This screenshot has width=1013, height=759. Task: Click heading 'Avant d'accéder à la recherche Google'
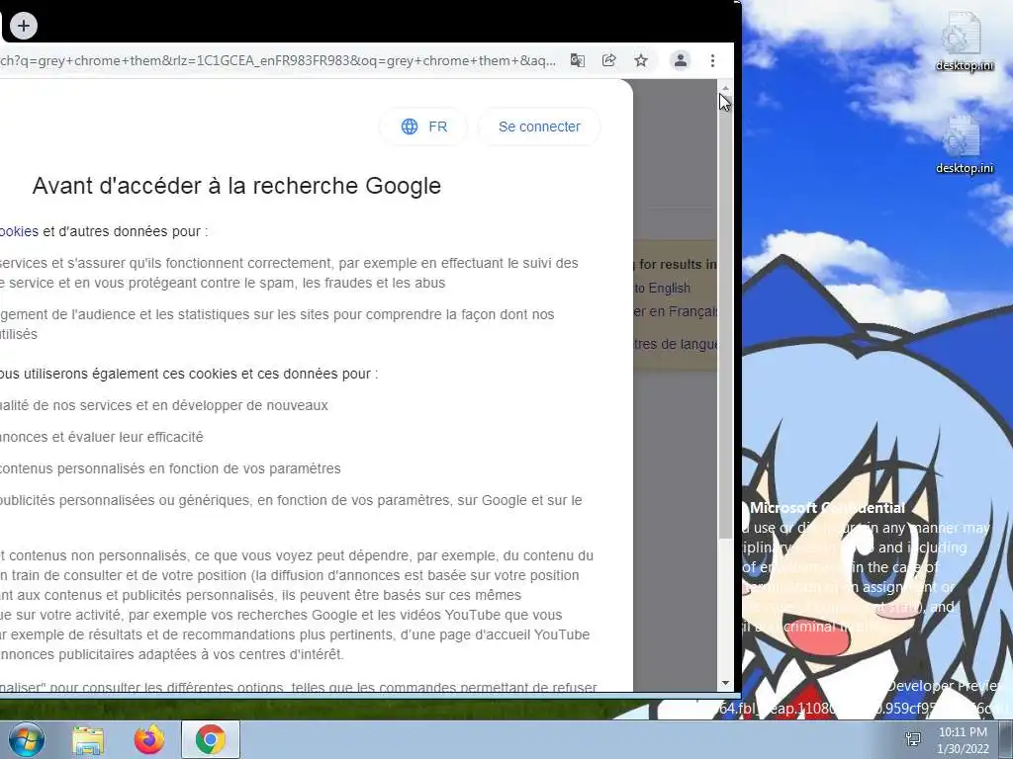point(236,186)
